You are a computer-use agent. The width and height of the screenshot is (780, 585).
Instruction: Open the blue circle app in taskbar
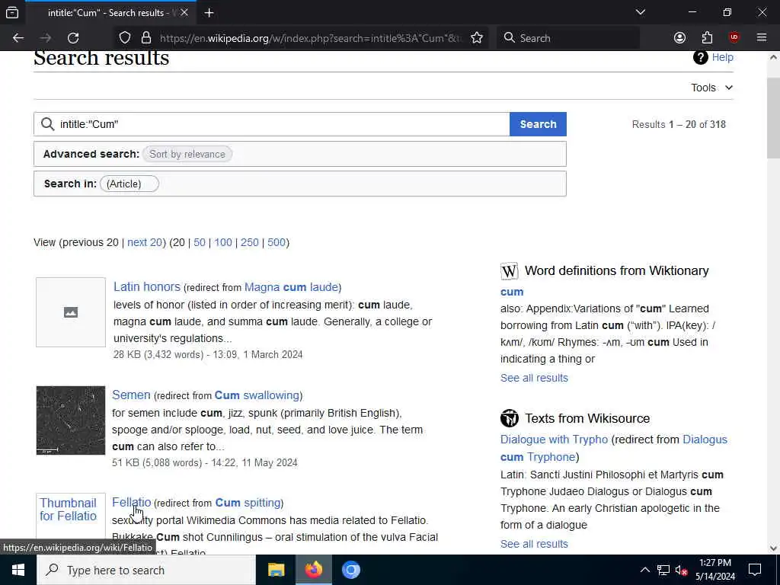tap(350, 570)
